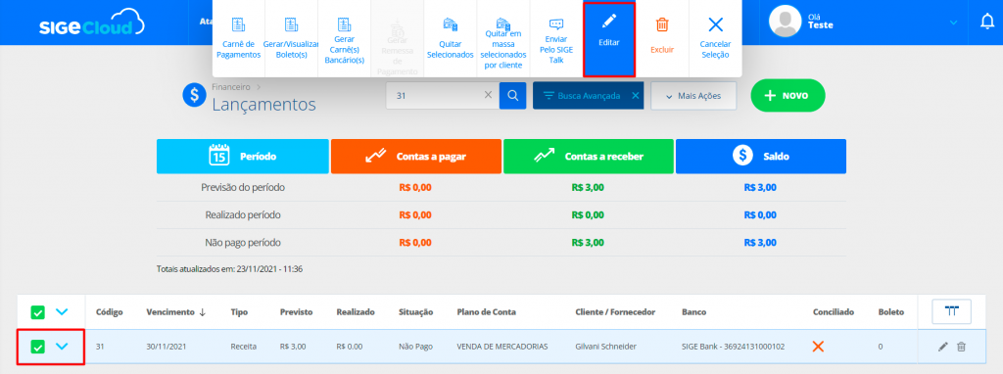Open the Mais Ações dropdown

point(693,96)
